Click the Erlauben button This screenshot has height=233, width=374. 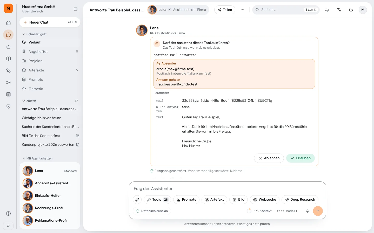pyautogui.click(x=300, y=158)
